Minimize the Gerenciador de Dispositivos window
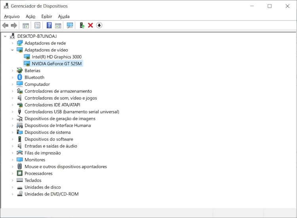This screenshot has width=297, height=218. (252, 6)
